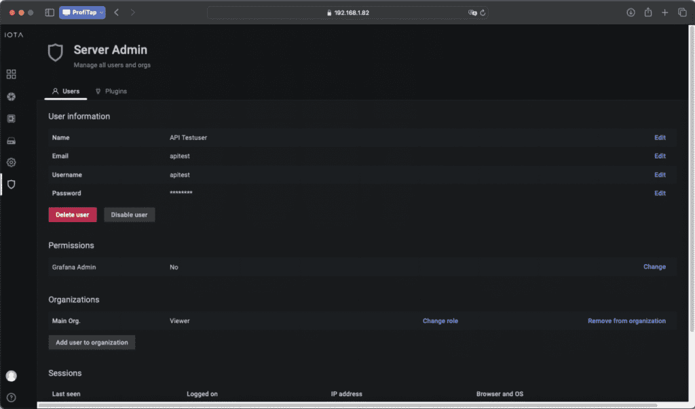Open the Configuration gear icon in sidebar
695x409 pixels.
click(11, 163)
